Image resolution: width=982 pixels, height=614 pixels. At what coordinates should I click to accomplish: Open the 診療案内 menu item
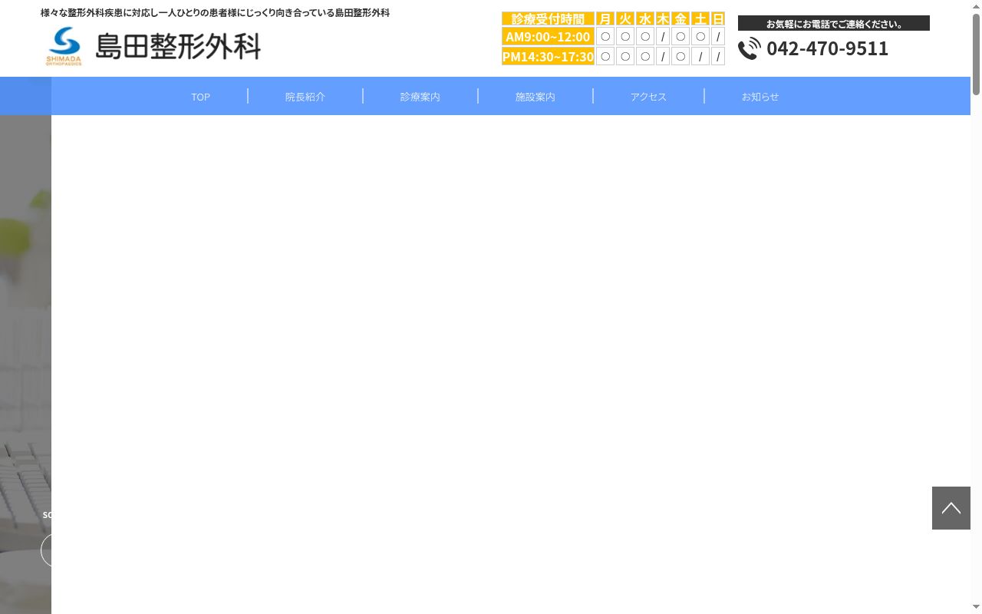pyautogui.click(x=420, y=97)
